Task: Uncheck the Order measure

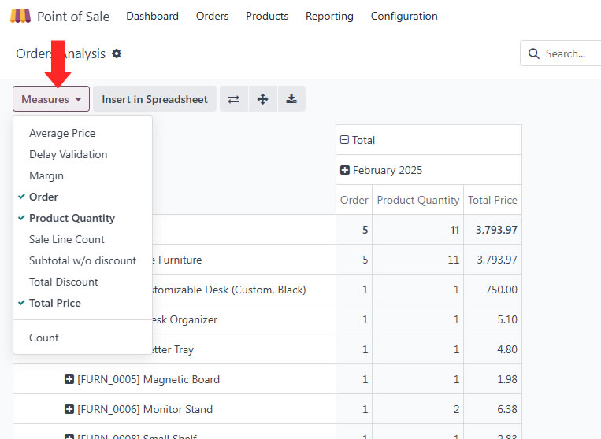Action: coord(83,197)
